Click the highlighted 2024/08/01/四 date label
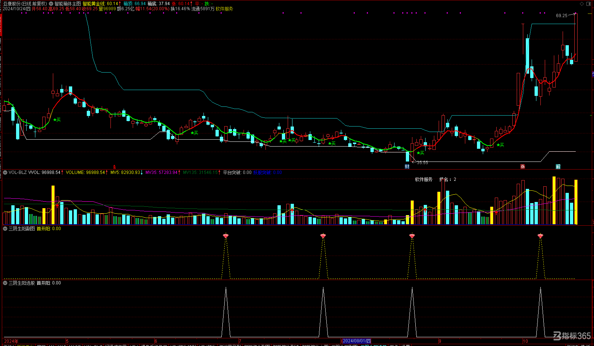The height and width of the screenshot is (346, 594). (x=357, y=341)
